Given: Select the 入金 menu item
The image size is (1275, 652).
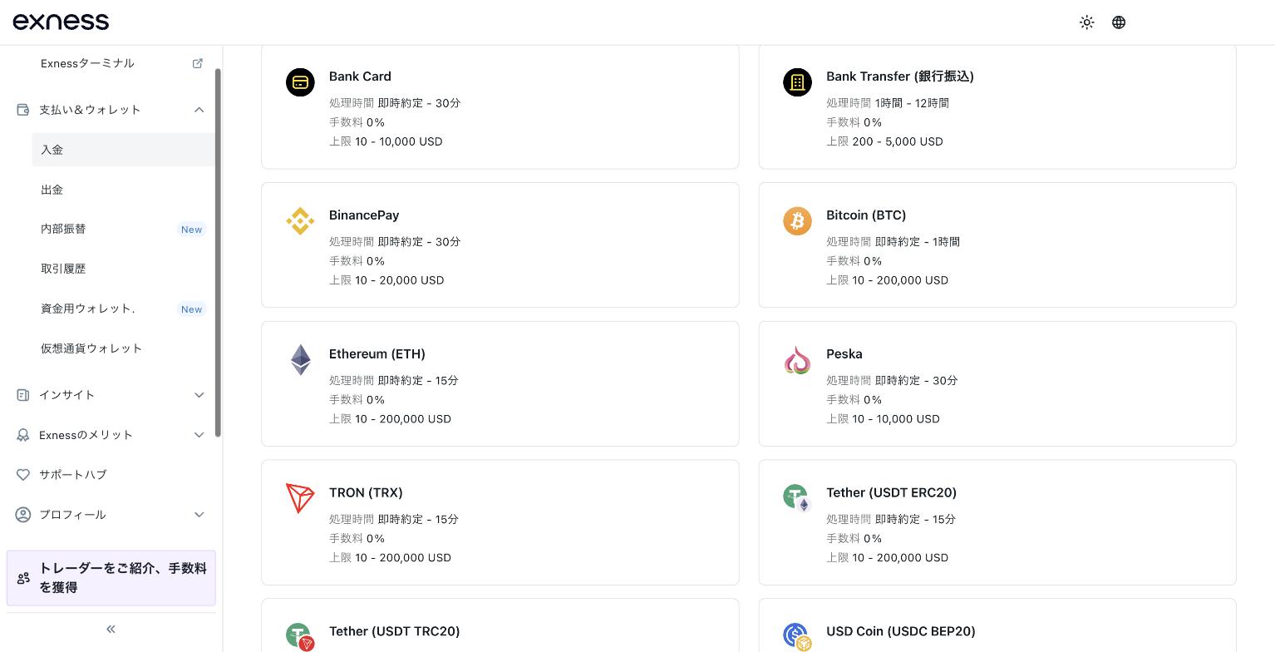Looking at the screenshot, I should click(123, 150).
